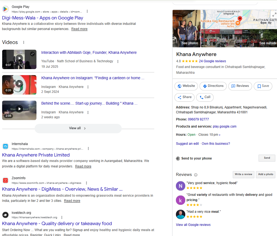Click reviewer avatar N
Viewport: 277px width, 236px height.
pyautogui.click(x=181, y=186)
